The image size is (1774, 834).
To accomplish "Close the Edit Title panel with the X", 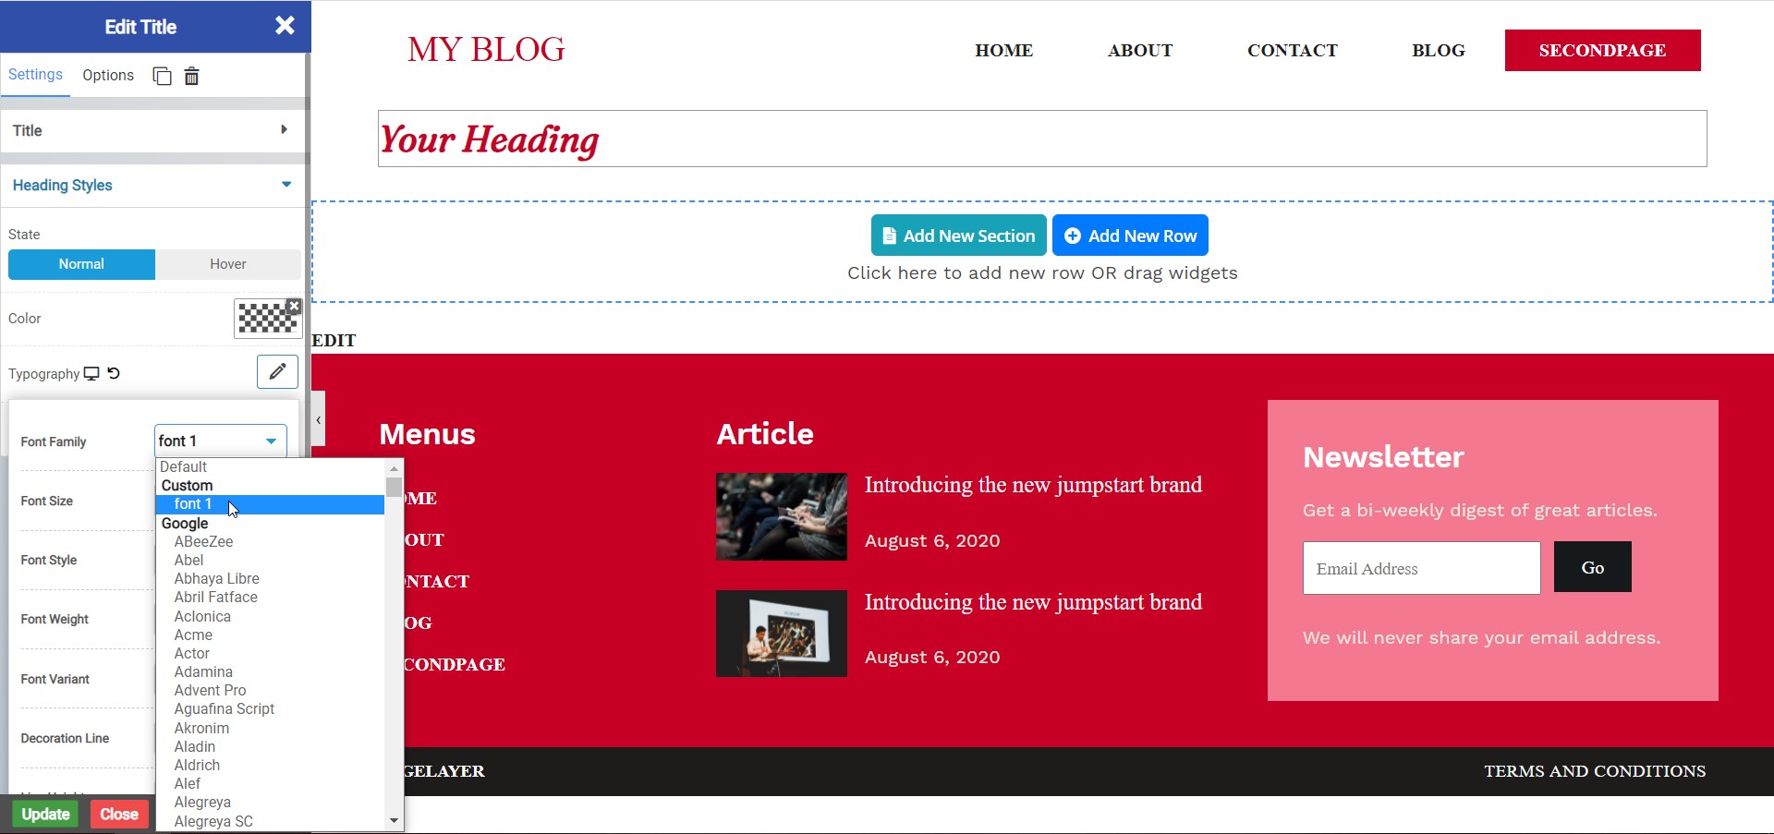I will pos(285,26).
